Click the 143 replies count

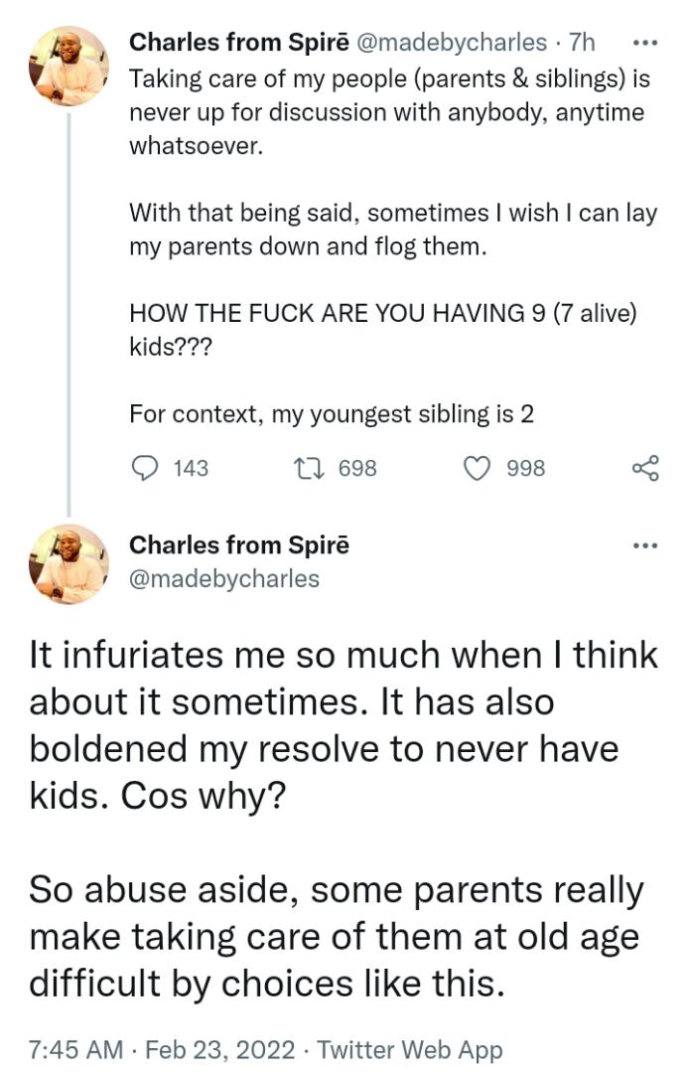click(191, 467)
